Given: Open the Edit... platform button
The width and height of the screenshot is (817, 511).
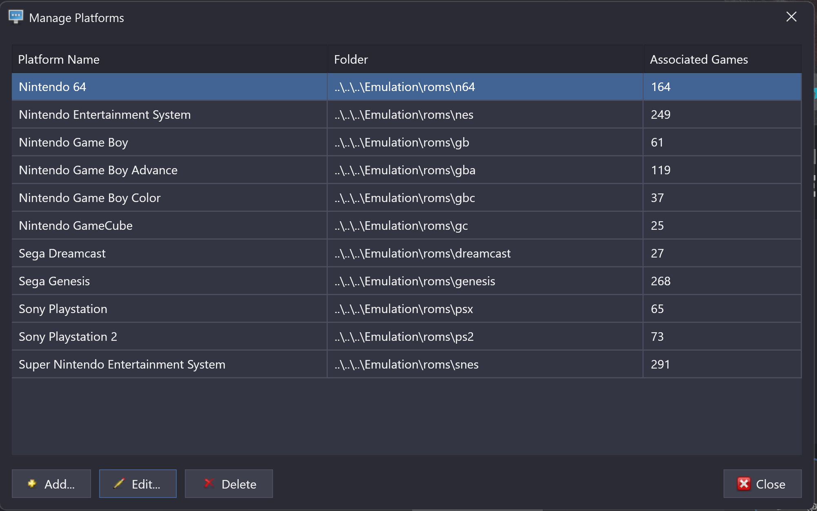Looking at the screenshot, I should 138,484.
